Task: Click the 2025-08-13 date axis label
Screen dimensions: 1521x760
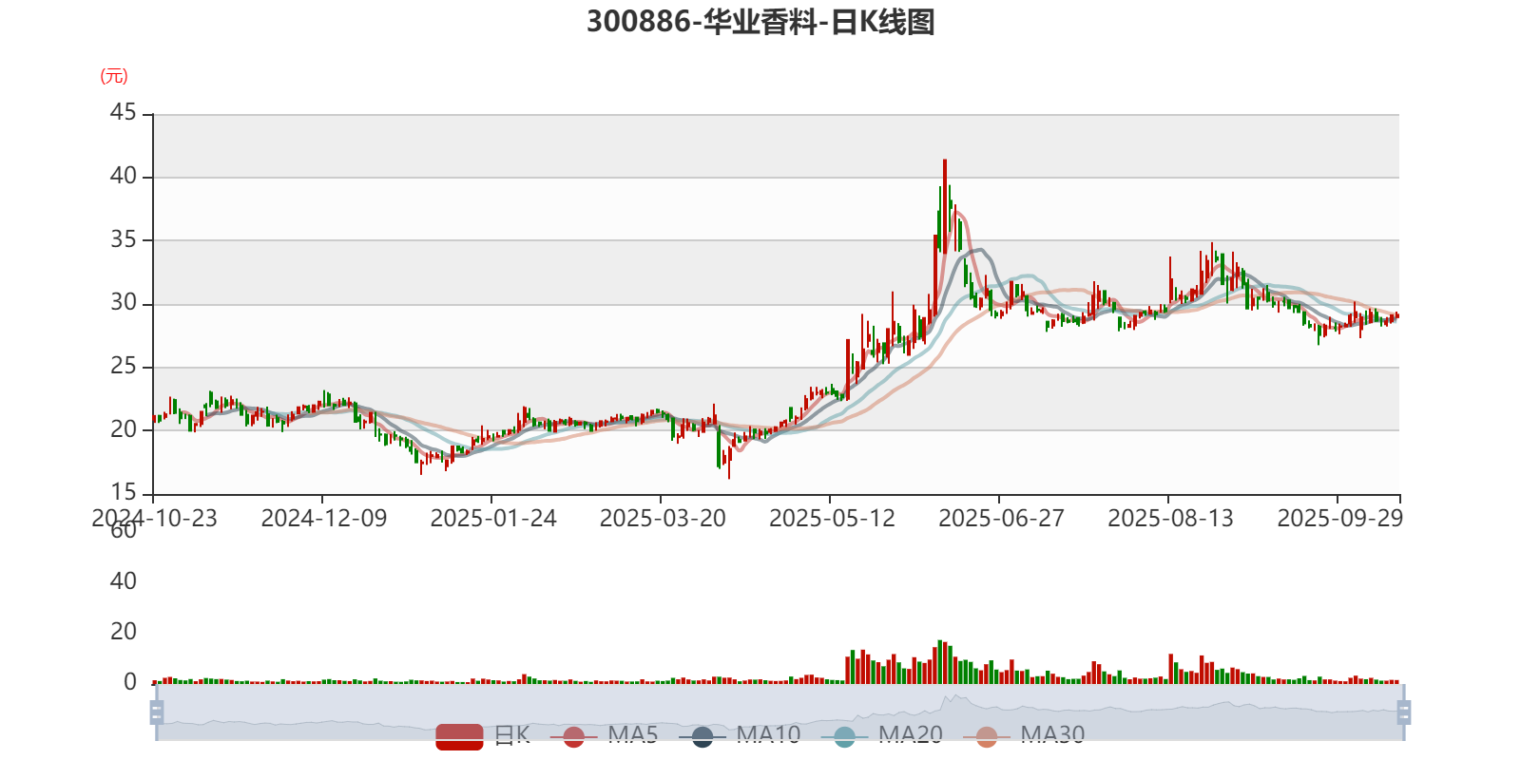Action: coord(1170,518)
